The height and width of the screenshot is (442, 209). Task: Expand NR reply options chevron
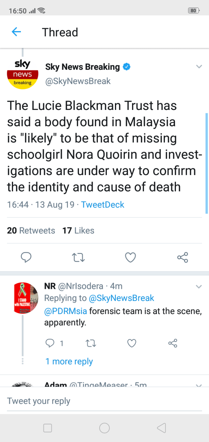coord(199,287)
